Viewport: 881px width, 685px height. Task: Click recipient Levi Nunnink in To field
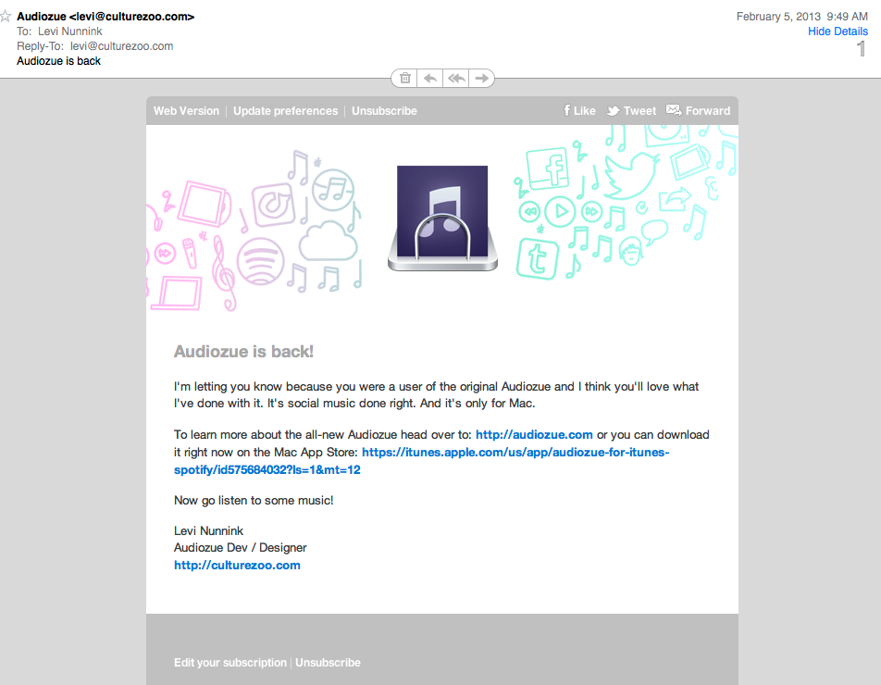point(70,31)
